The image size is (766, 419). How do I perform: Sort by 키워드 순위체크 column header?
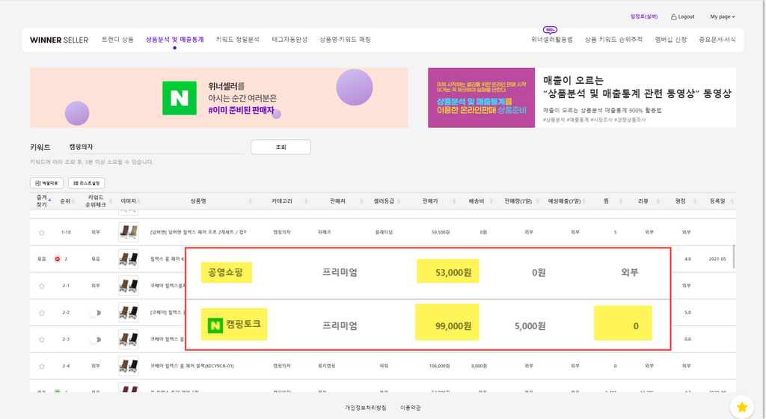(96, 201)
